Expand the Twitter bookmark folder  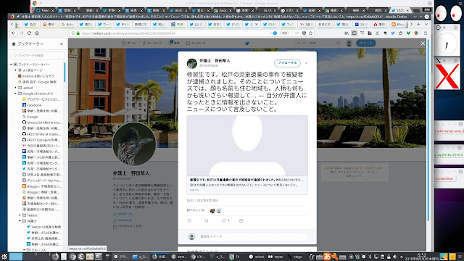(20, 215)
